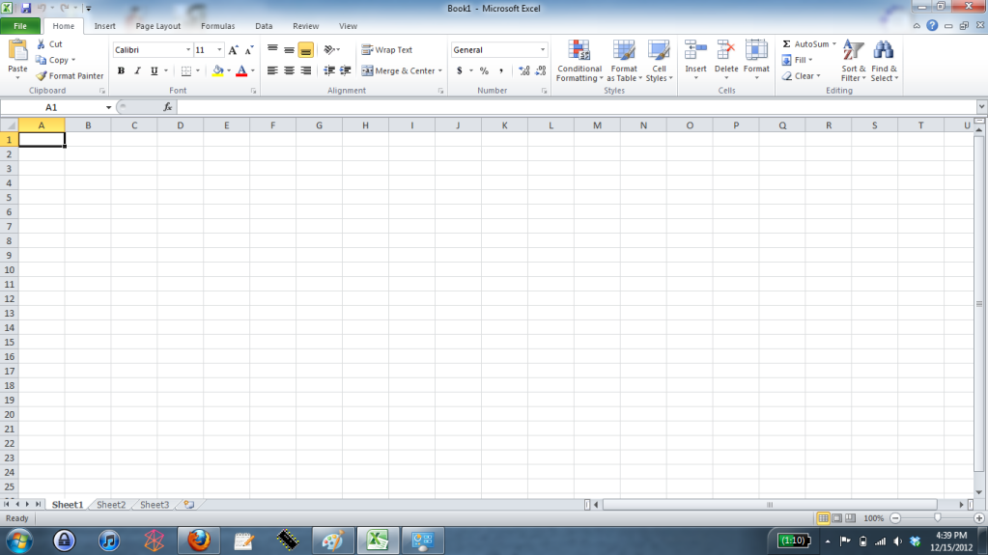Image resolution: width=988 pixels, height=555 pixels.
Task: Switch to the Sheet2 worksheet tab
Action: (111, 505)
